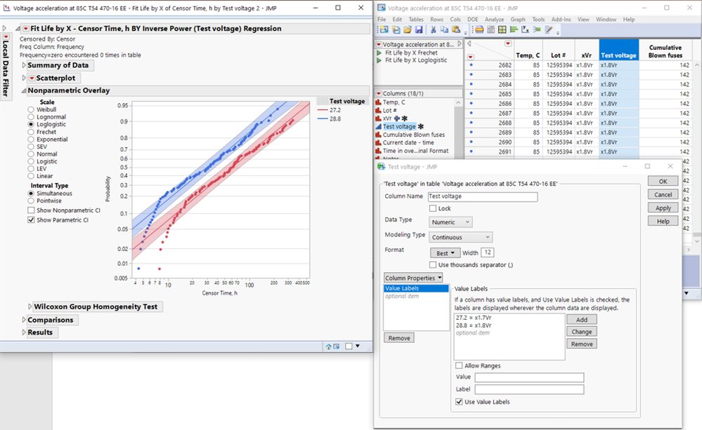The height and width of the screenshot is (430, 702).
Task: Open the Modeling Type Continuous dropdown
Action: pyautogui.click(x=461, y=237)
